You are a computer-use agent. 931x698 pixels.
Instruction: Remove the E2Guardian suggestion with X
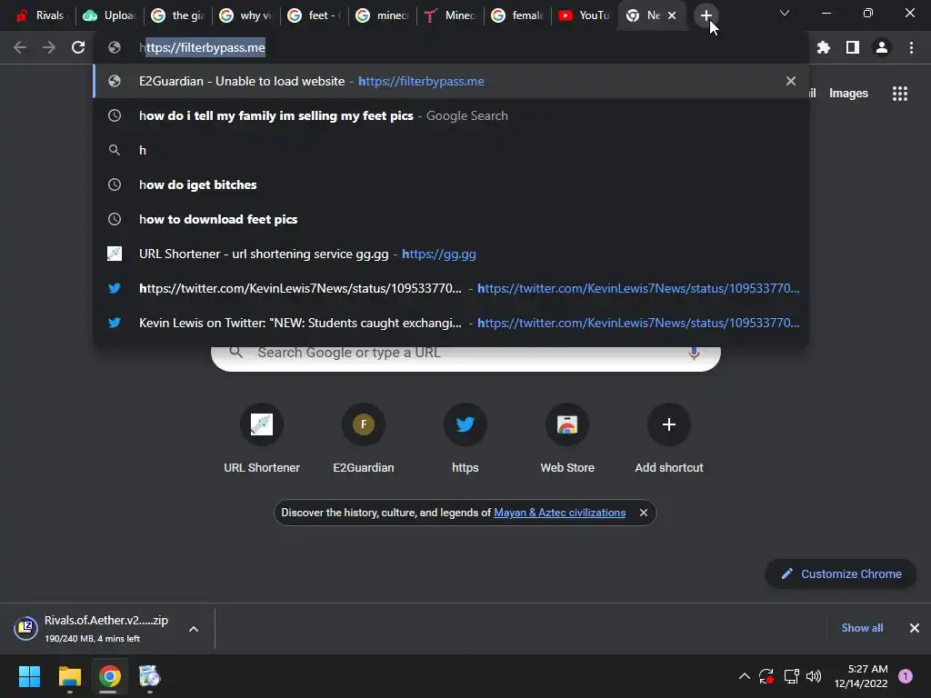pyautogui.click(x=791, y=81)
